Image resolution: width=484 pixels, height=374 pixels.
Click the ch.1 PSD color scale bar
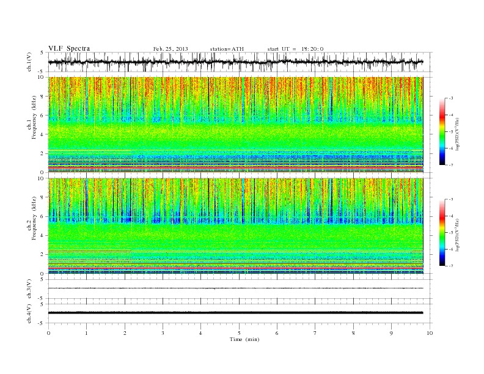point(442,131)
